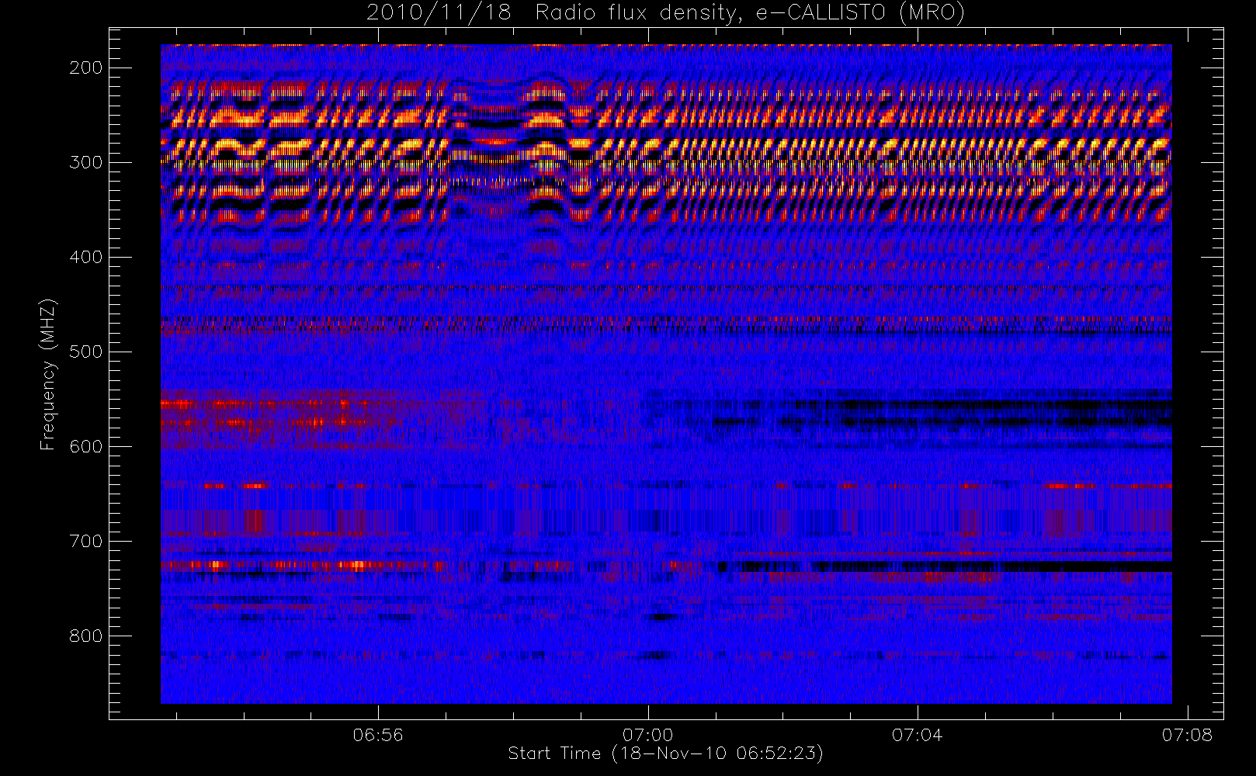Screen dimensions: 1256x776
Task: Click the 07:00 time tick label
Action: click(647, 735)
